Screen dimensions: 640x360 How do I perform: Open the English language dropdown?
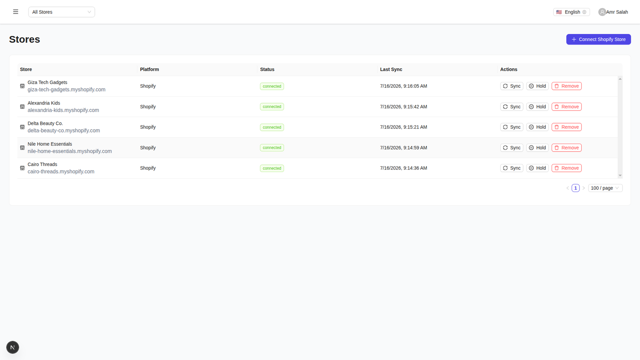[571, 12]
